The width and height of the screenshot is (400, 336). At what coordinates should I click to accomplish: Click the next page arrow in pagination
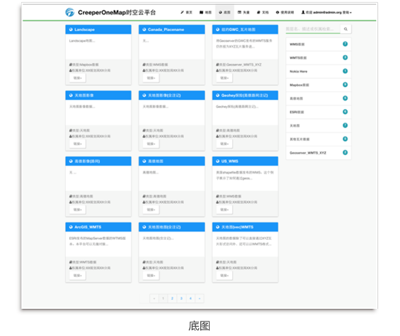pyautogui.click(x=199, y=299)
